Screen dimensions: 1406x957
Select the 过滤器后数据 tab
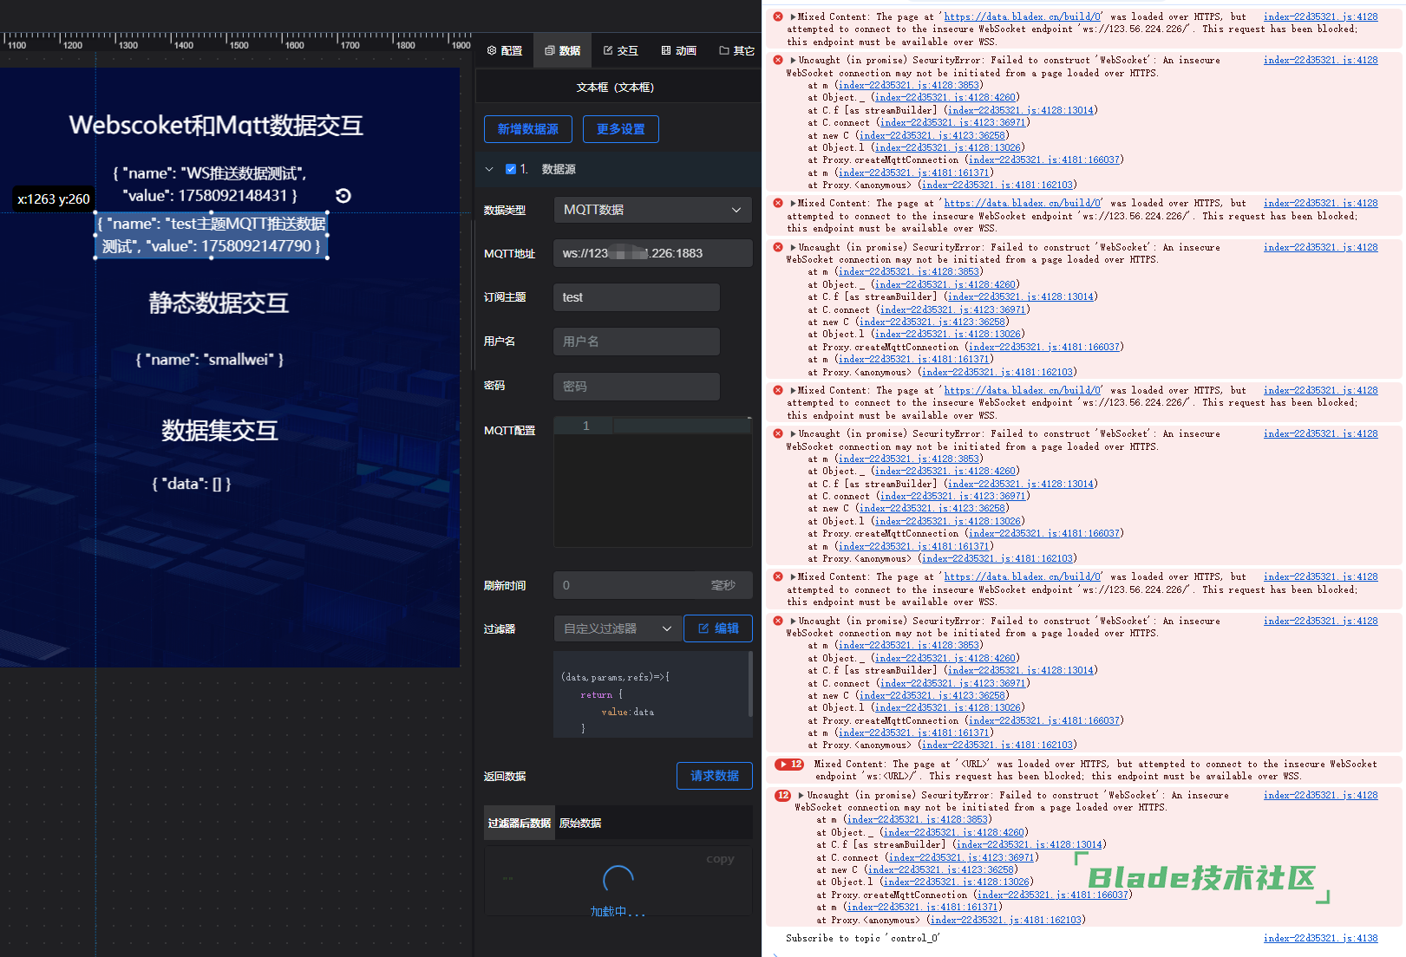[x=520, y=824]
